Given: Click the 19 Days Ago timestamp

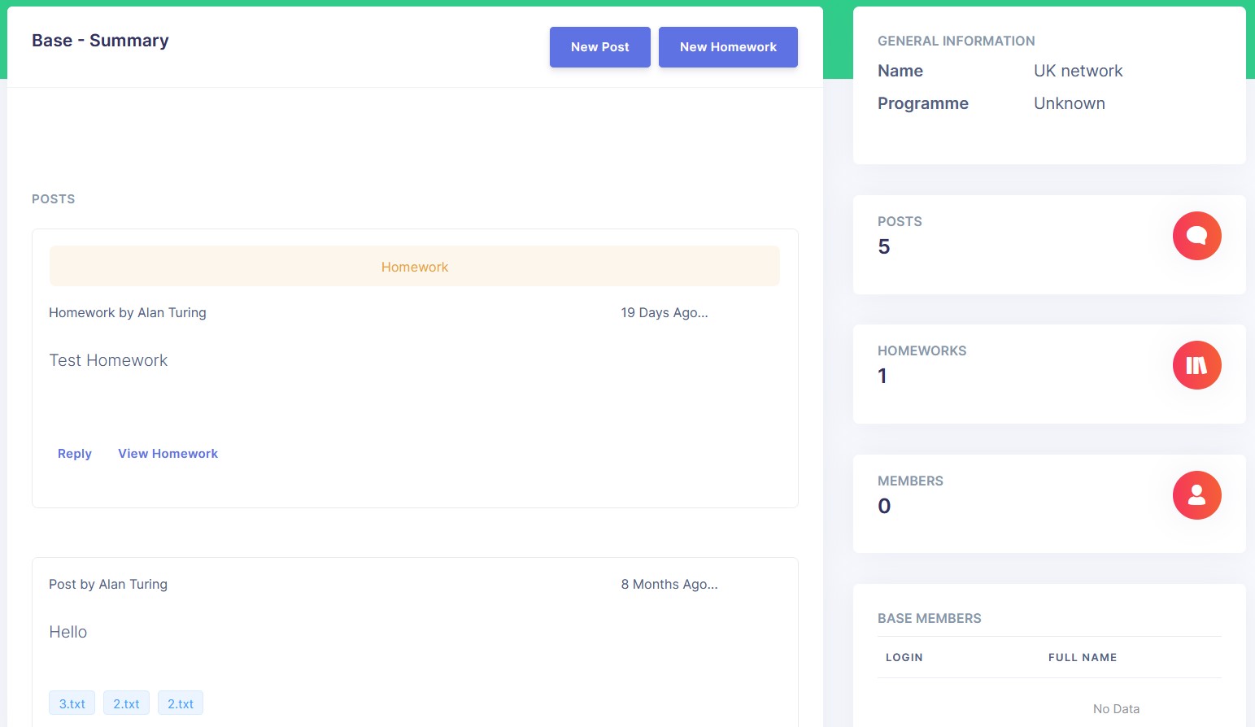Looking at the screenshot, I should [x=664, y=313].
